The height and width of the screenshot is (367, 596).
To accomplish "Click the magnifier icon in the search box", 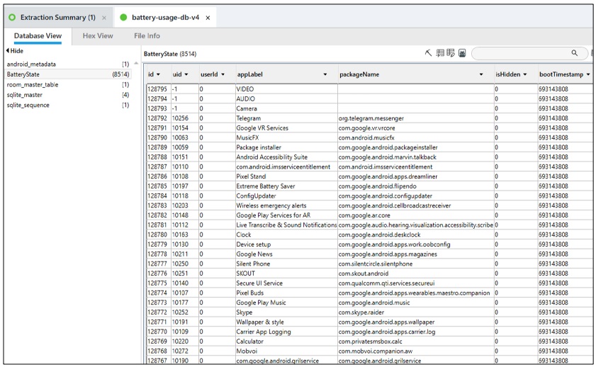I will click(574, 53).
